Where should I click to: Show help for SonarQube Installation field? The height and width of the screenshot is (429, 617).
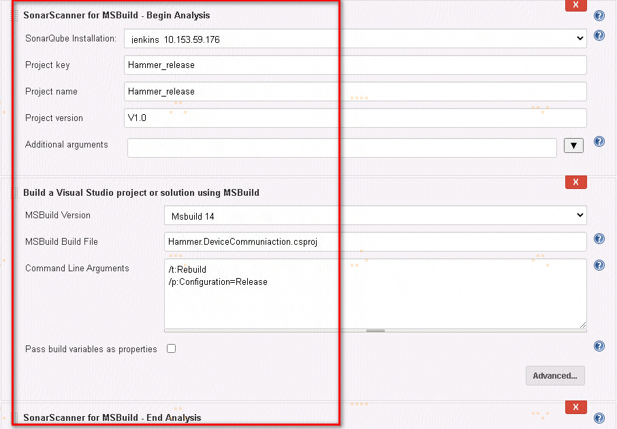coord(599,35)
